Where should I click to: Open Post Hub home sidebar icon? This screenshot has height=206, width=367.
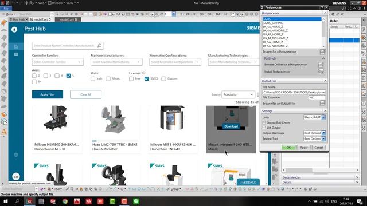[16, 46]
